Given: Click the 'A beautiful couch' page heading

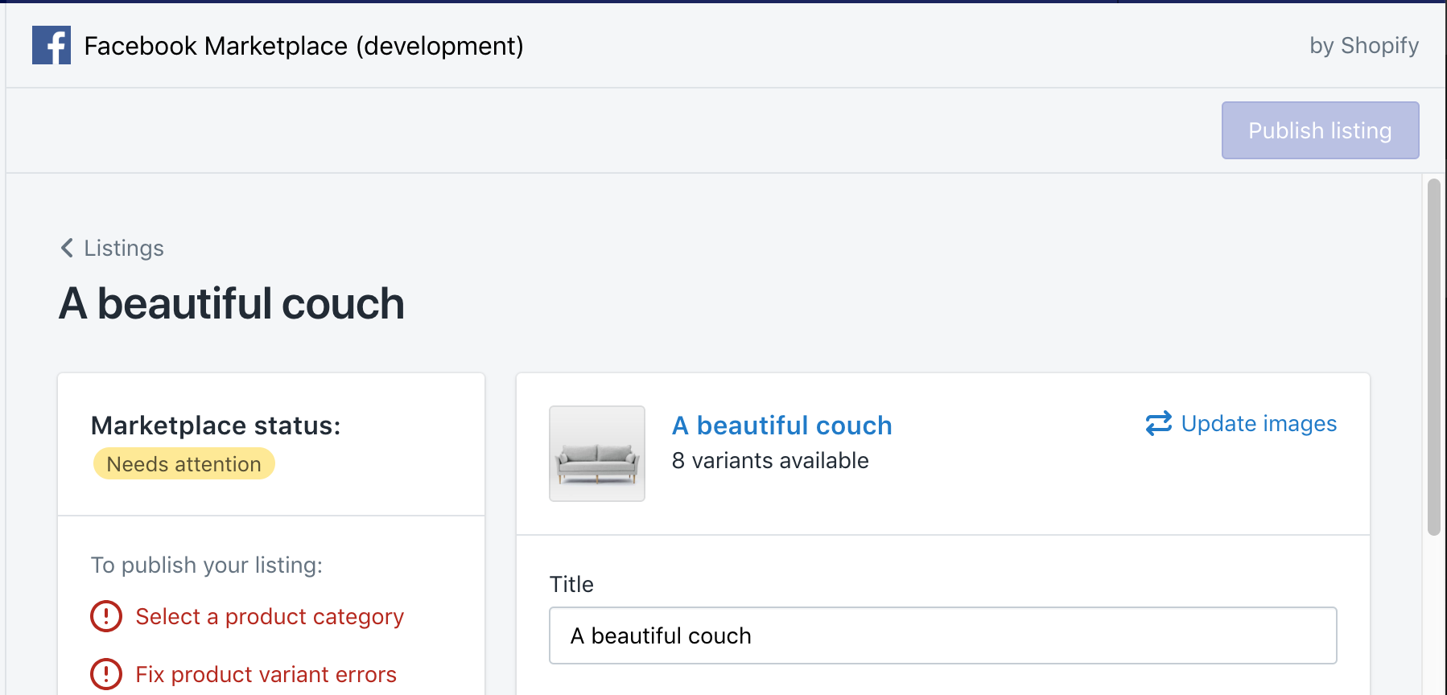Looking at the screenshot, I should (x=232, y=303).
